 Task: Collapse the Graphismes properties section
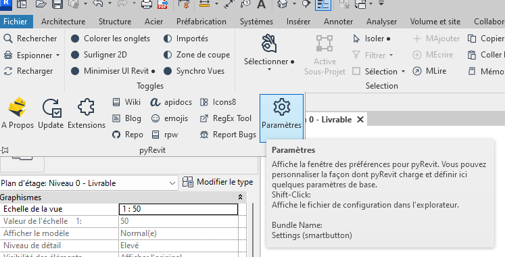click(x=240, y=197)
